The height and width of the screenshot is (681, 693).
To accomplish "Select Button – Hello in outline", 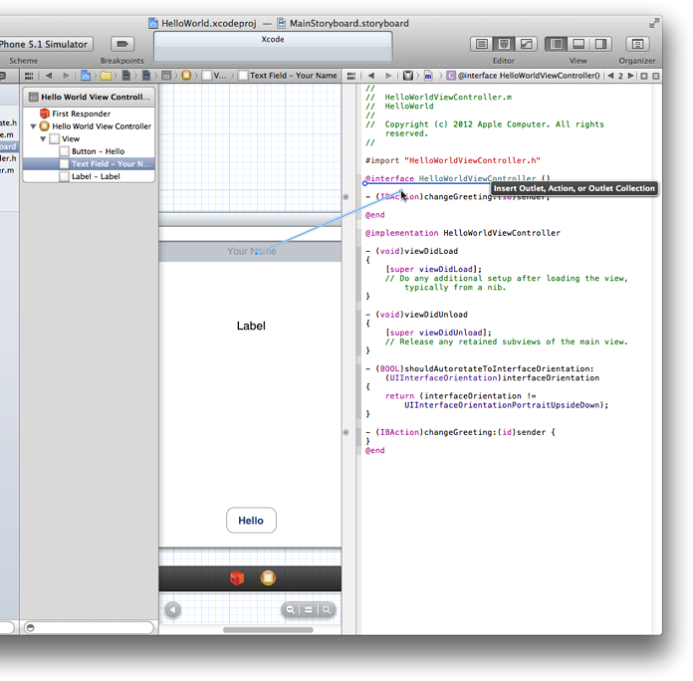I will [x=97, y=151].
